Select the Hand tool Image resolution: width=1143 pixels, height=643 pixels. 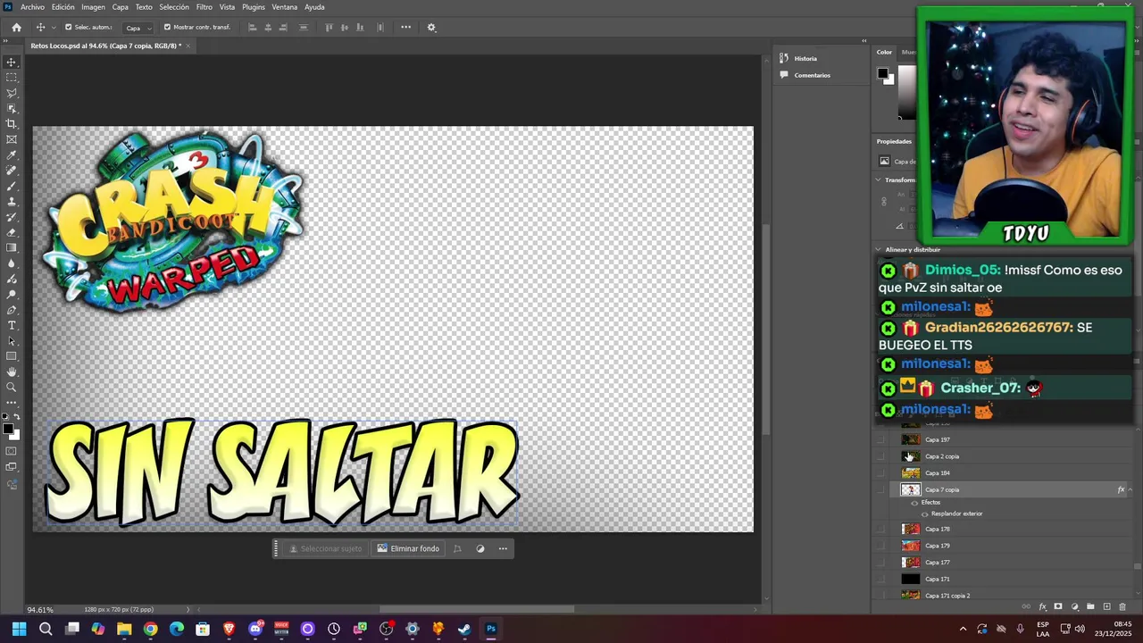coord(12,372)
